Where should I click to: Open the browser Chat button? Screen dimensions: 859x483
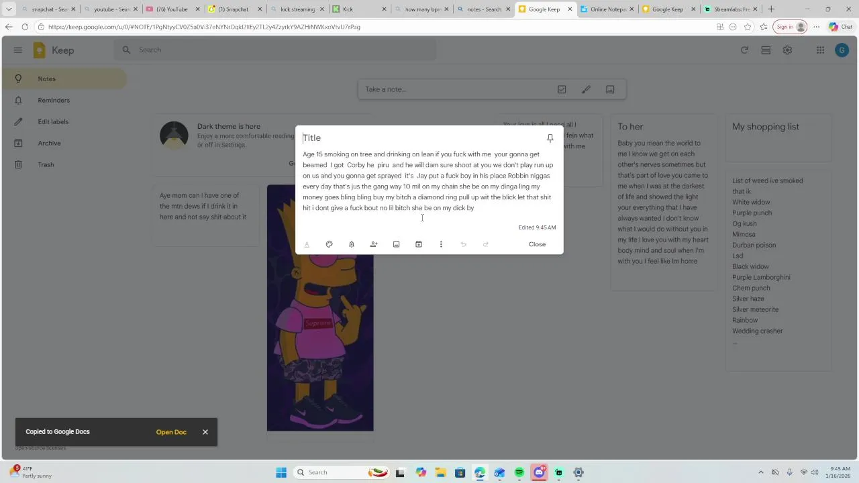coord(842,27)
